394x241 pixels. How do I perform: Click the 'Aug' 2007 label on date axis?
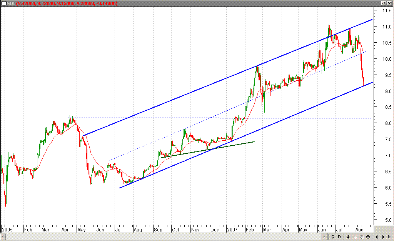click(x=360, y=230)
